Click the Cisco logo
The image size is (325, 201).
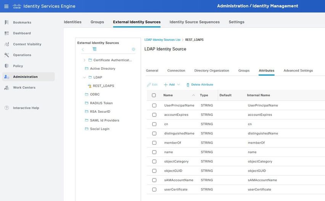coord(17,6)
